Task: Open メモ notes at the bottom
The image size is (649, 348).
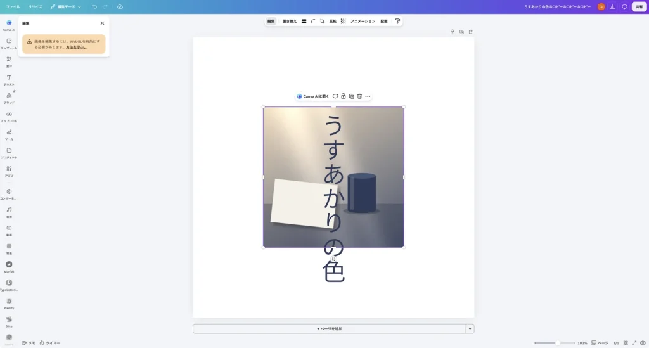Action: click(29, 343)
